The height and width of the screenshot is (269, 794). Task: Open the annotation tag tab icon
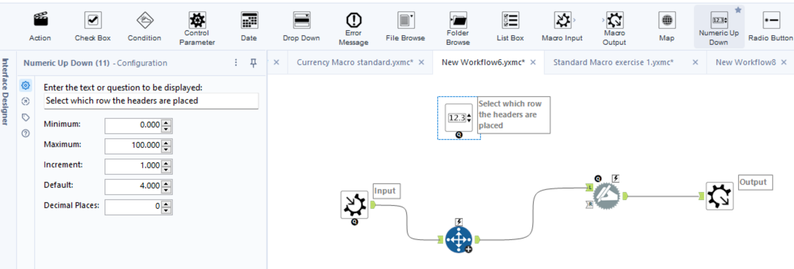(x=26, y=118)
